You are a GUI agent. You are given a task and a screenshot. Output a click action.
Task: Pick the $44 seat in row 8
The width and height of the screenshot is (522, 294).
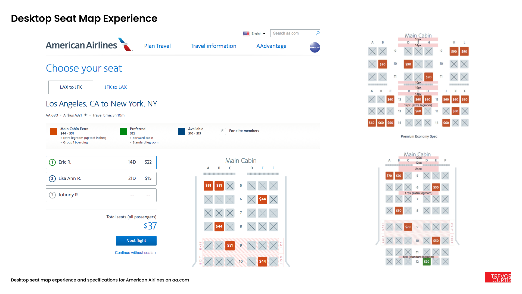click(219, 226)
